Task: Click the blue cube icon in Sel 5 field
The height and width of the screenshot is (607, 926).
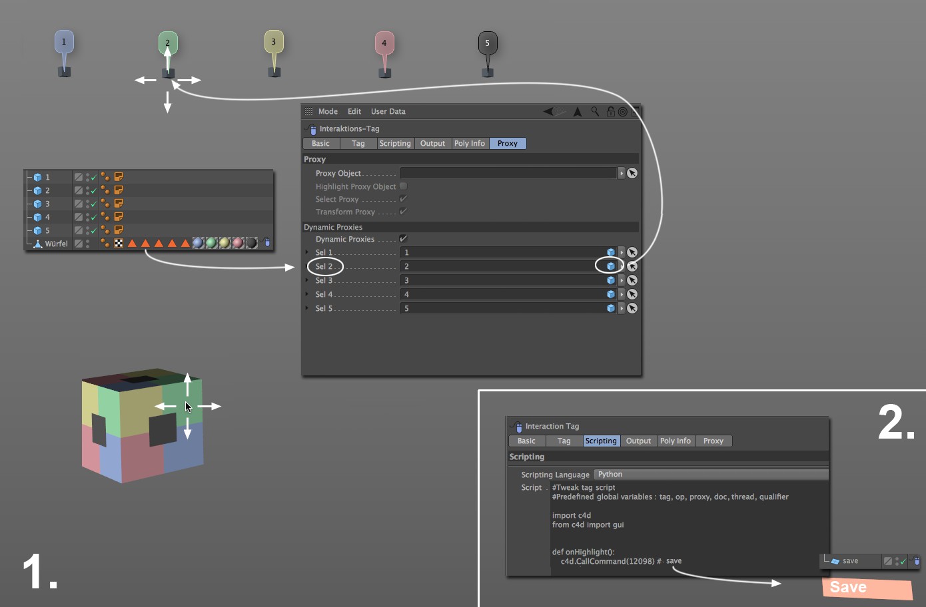Action: [610, 308]
